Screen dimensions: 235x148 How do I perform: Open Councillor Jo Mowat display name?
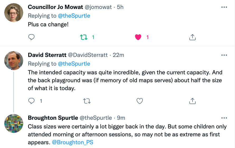click(55, 7)
